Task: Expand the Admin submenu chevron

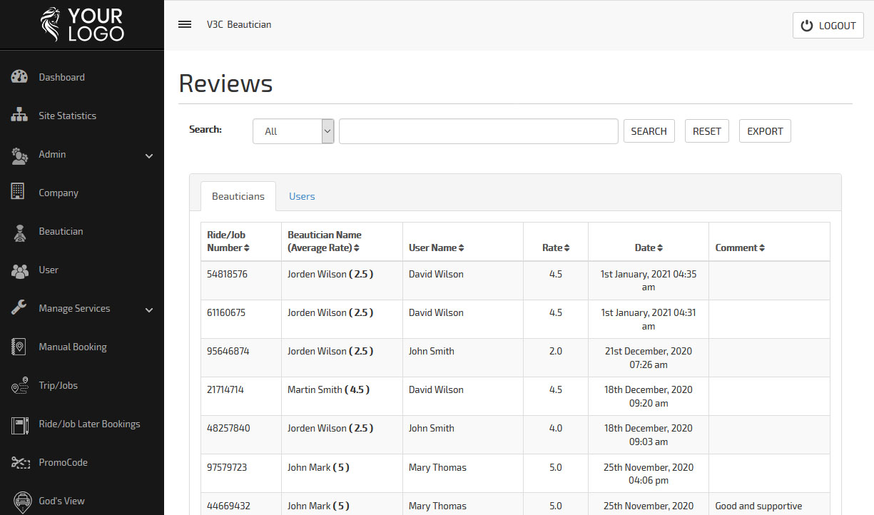Action: (x=149, y=155)
